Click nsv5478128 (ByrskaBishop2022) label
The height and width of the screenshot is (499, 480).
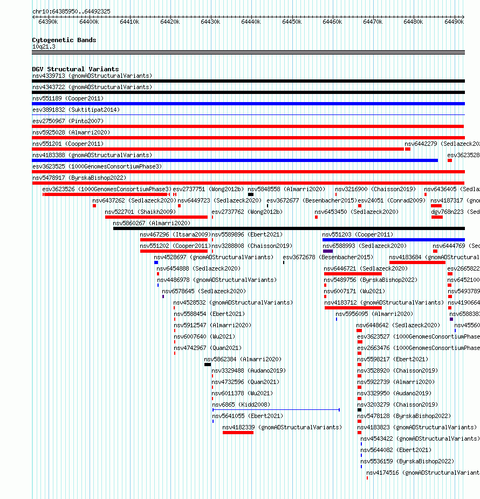pos(404,416)
